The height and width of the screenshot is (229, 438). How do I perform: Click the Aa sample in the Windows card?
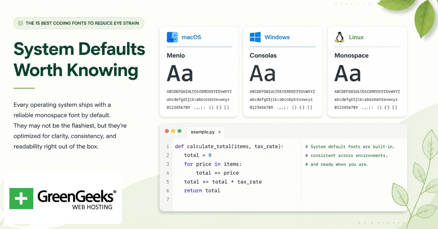point(263,73)
